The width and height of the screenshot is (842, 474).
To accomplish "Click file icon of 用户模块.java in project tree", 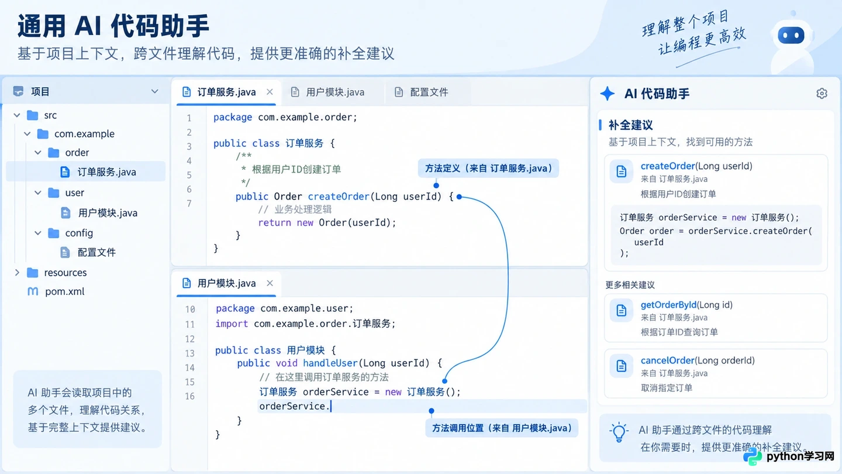I will (65, 212).
